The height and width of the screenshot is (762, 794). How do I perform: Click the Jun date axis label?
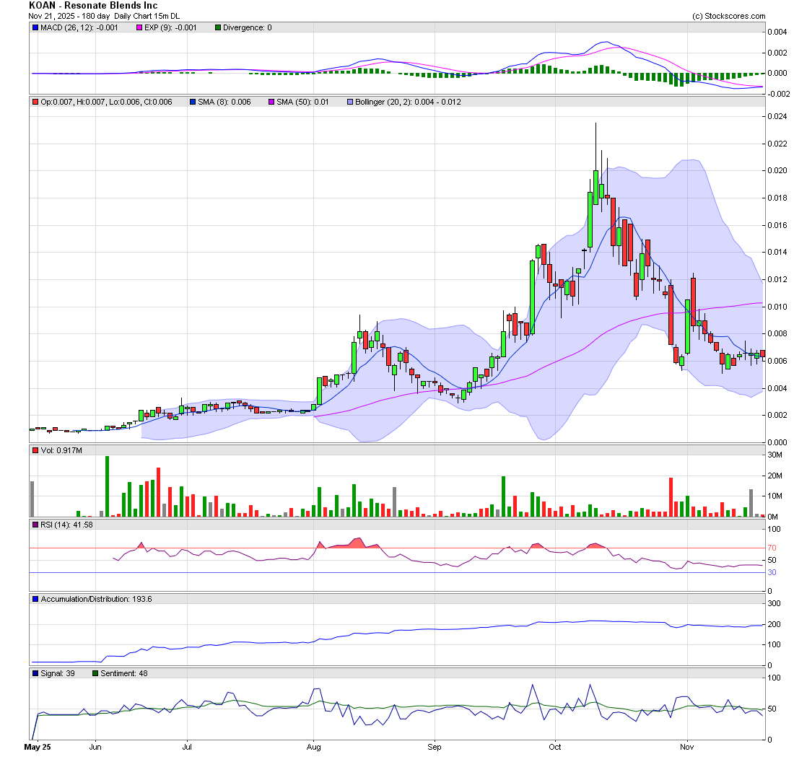pos(95,748)
